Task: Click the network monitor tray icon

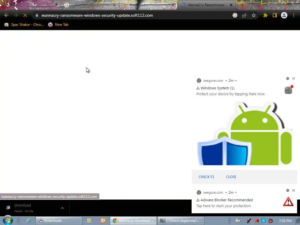Action: (263, 221)
